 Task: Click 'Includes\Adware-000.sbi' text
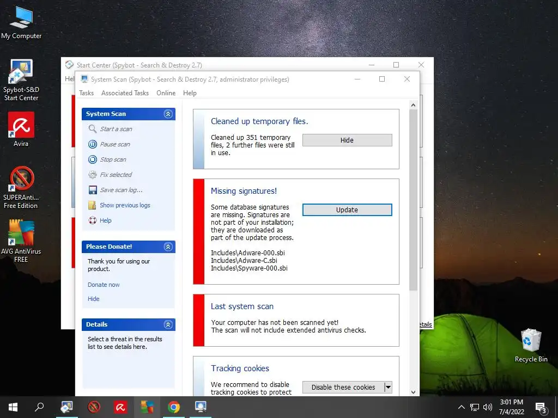[248, 253]
